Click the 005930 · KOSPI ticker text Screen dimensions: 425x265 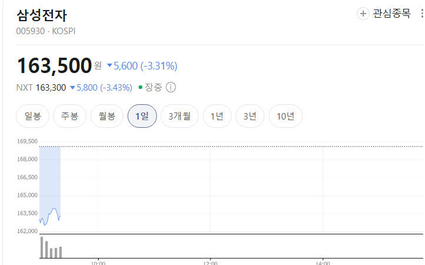coord(46,31)
